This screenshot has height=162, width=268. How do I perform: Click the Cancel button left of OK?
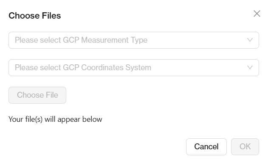tap(206, 147)
